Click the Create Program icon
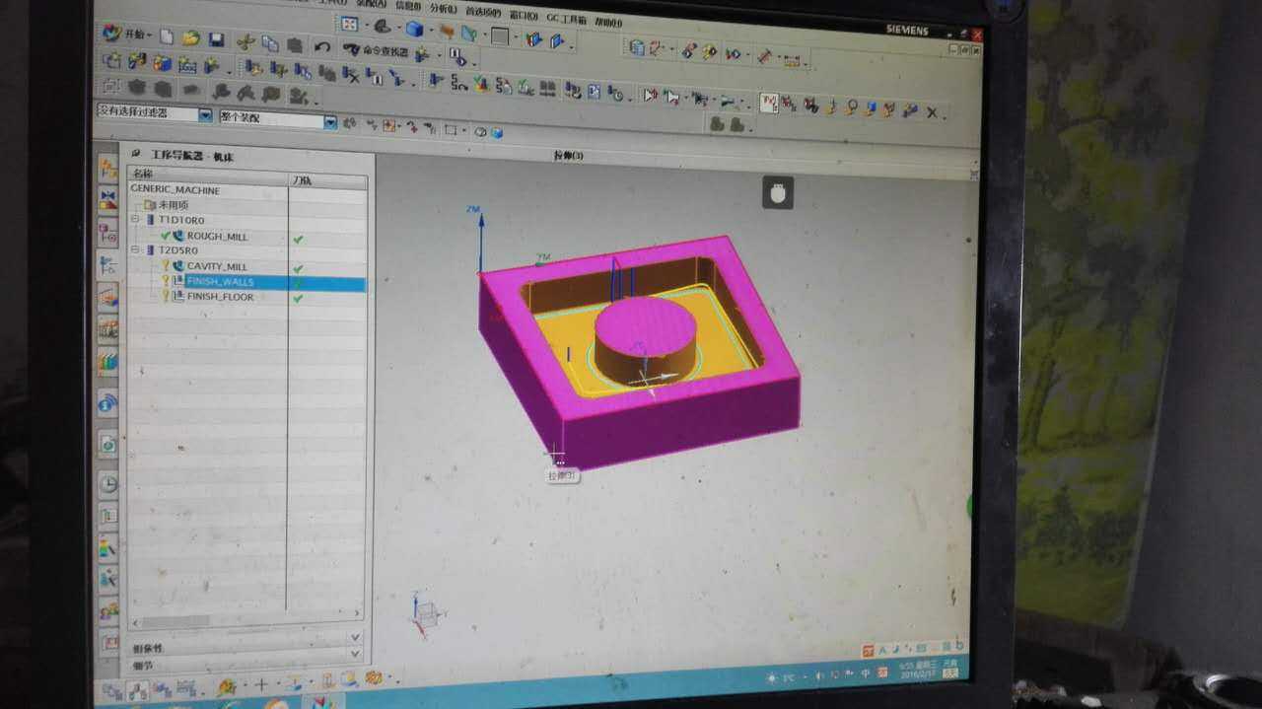Screen dimensions: 1262x709 [x=111, y=61]
